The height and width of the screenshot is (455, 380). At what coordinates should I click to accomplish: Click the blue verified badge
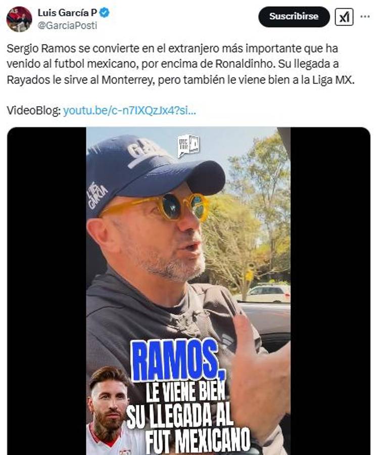[x=105, y=13]
